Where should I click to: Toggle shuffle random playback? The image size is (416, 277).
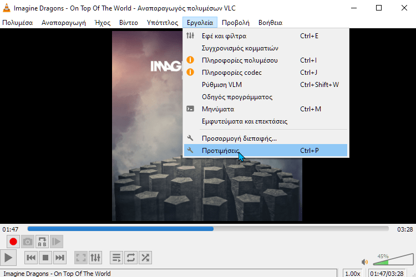click(145, 258)
